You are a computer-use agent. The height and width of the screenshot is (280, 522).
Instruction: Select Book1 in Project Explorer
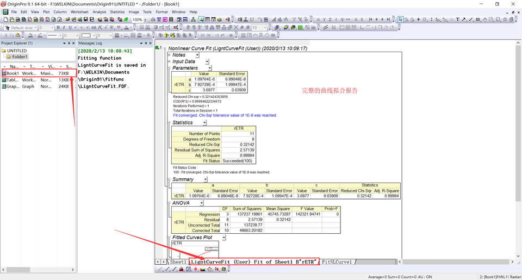(x=13, y=73)
